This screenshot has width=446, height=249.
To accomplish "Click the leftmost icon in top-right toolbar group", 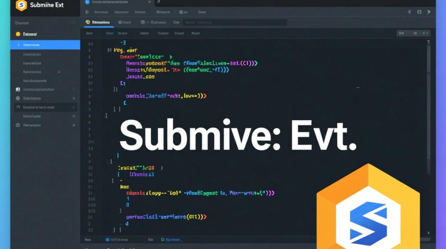I will (x=409, y=12).
